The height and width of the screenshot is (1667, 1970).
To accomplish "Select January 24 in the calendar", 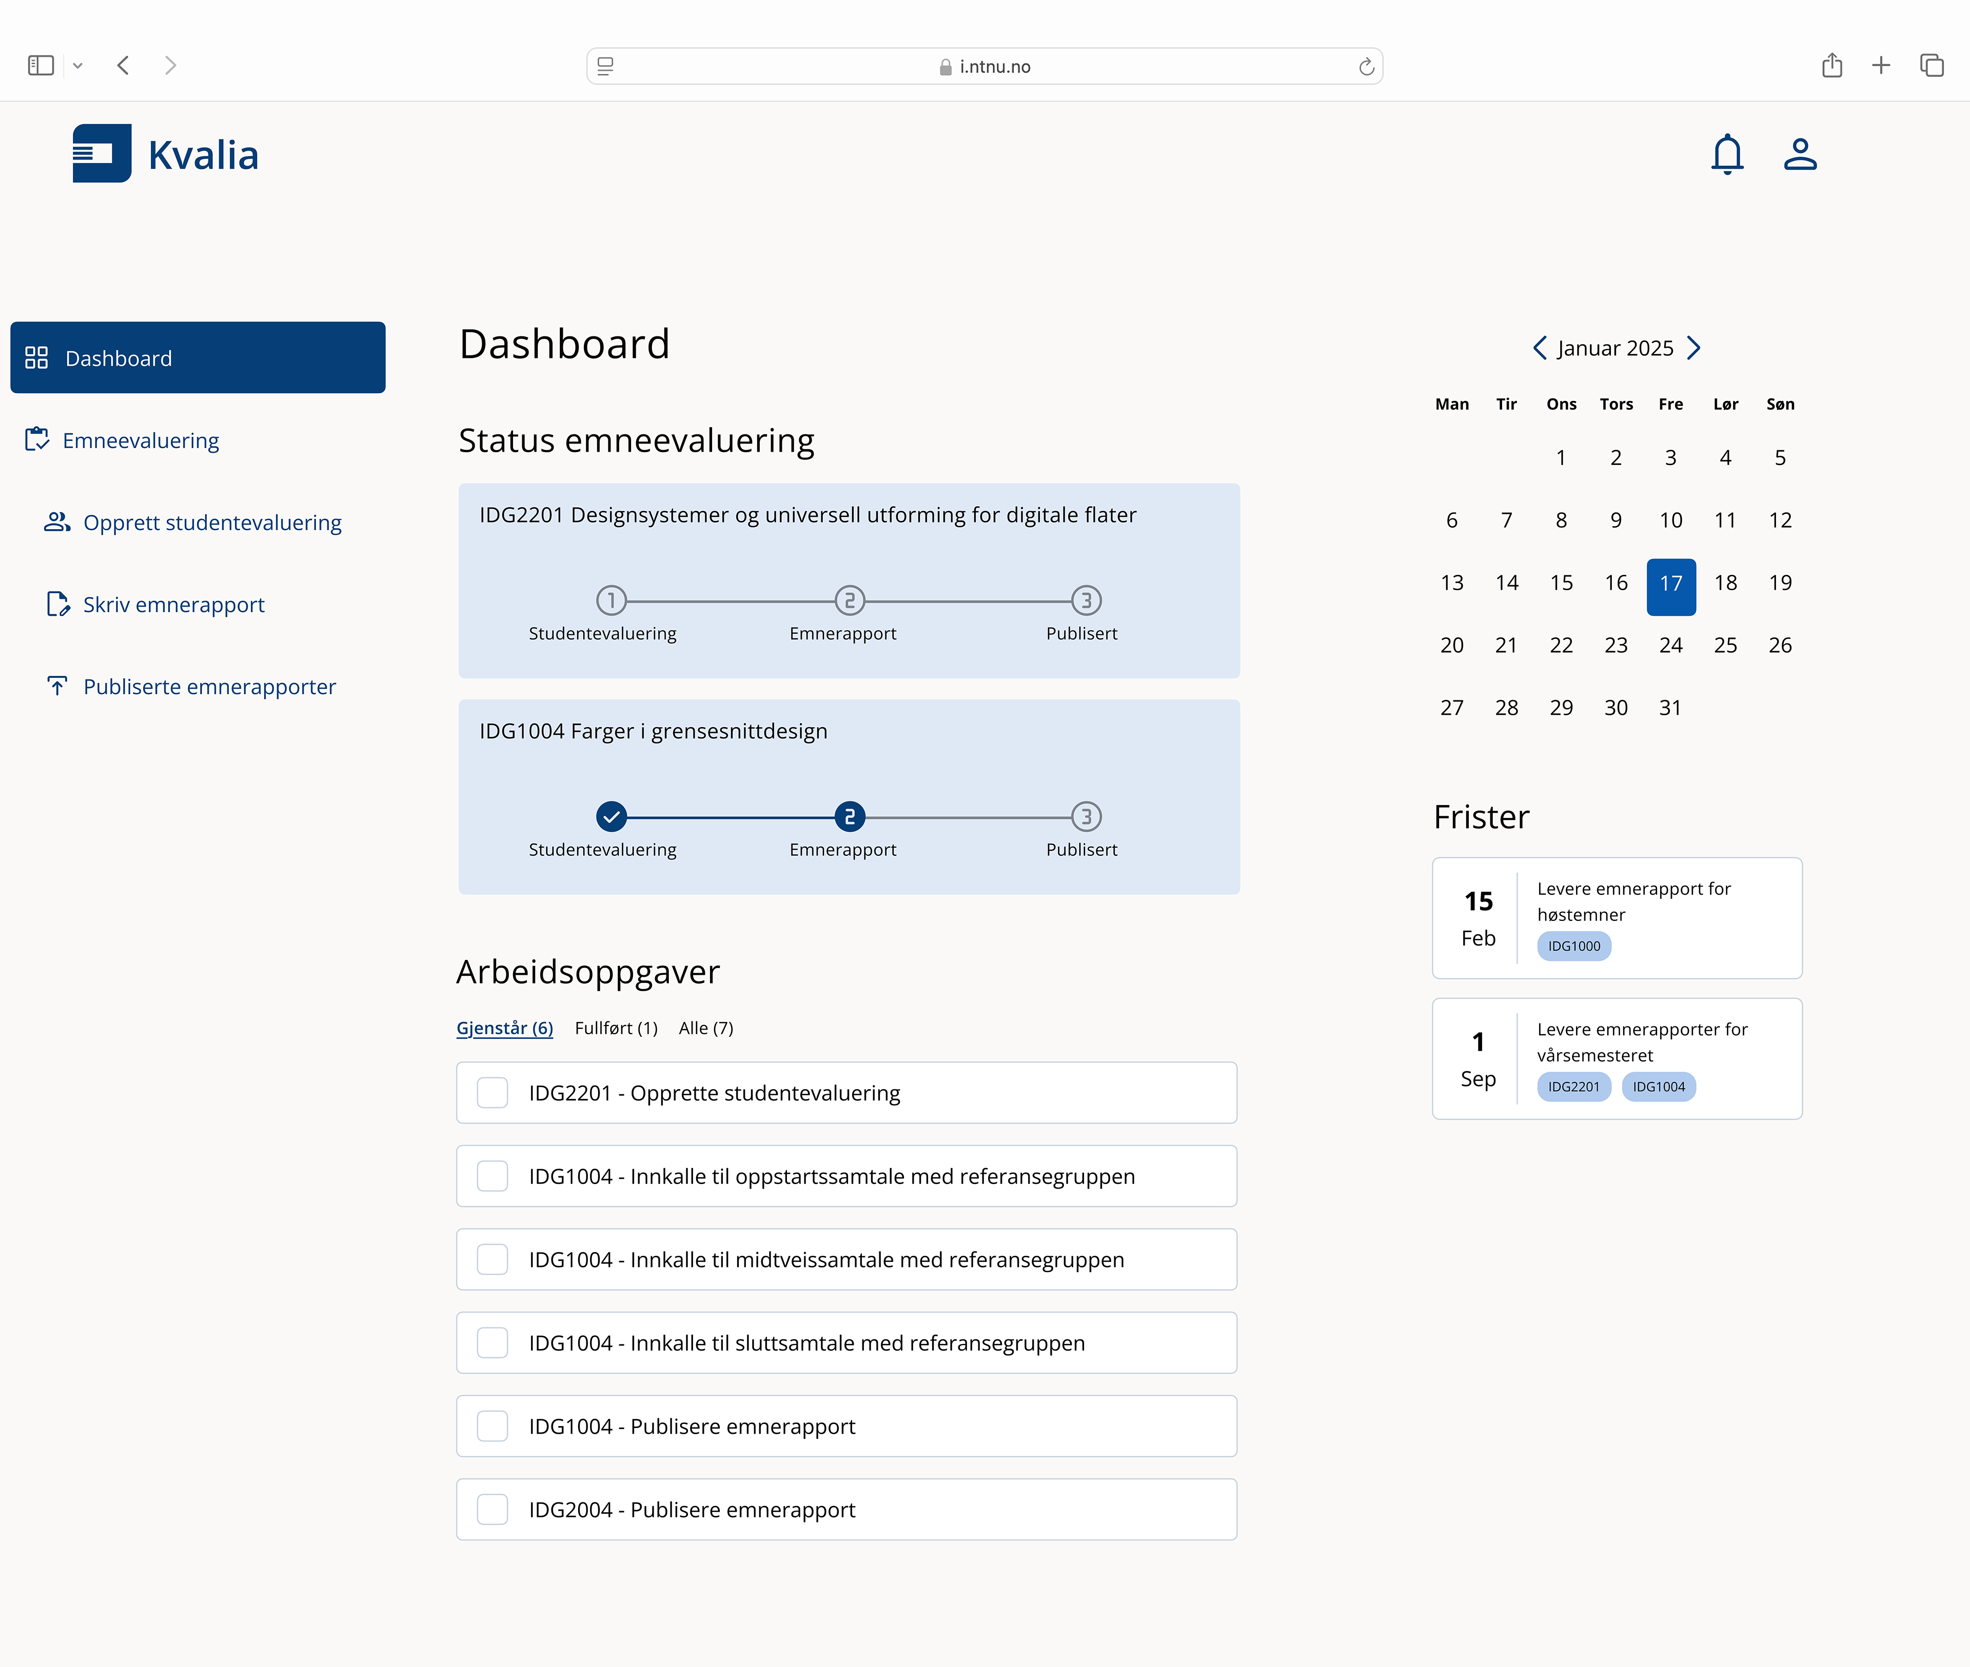I will 1670,646.
